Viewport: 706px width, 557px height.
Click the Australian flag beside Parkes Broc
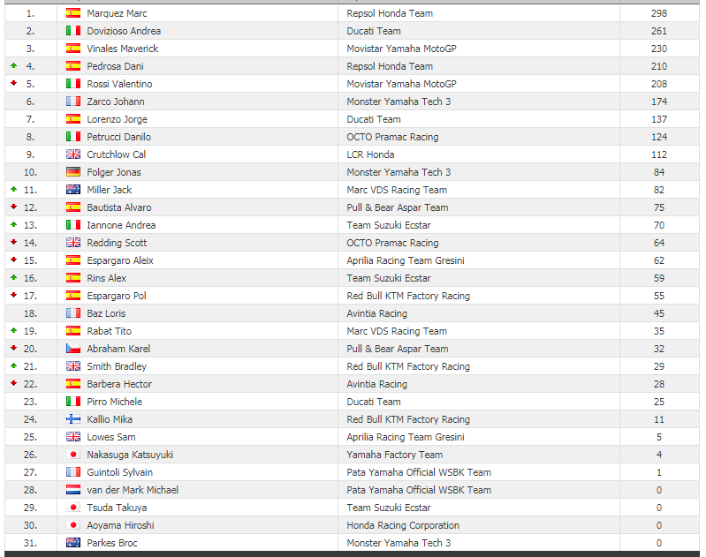pos(73,543)
